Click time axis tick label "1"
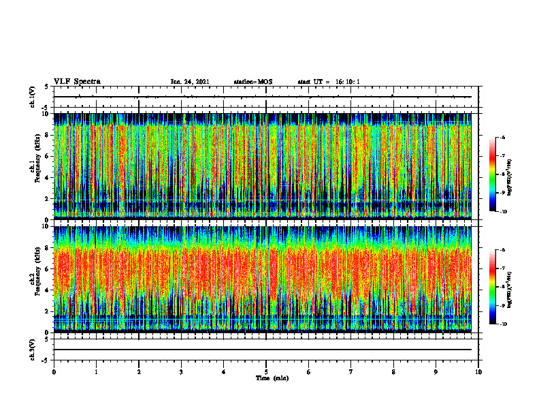Viewport: 539px width, 417px height. click(x=96, y=372)
